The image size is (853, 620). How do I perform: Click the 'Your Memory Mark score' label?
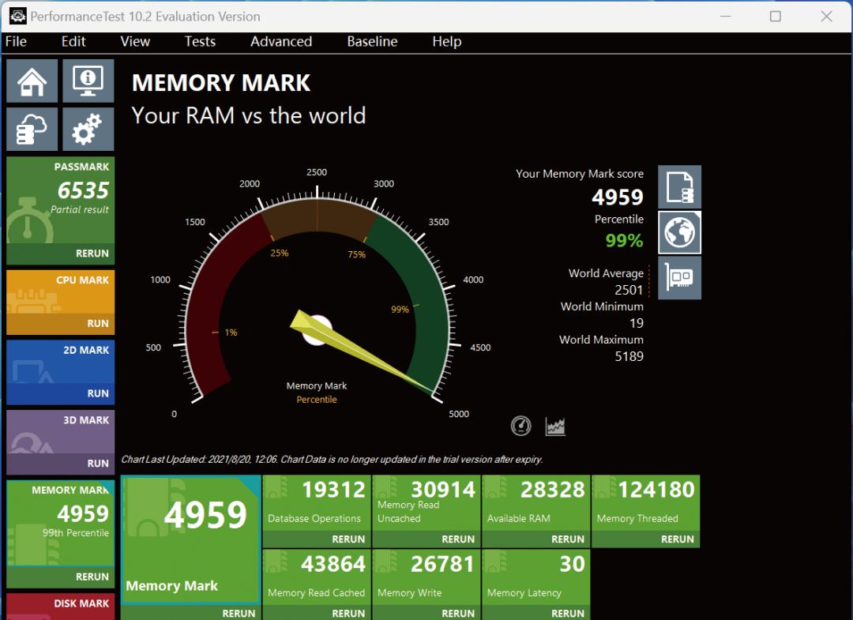click(x=580, y=174)
